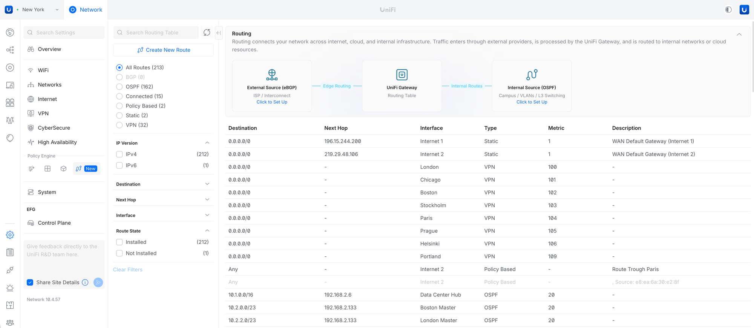Open the floorplan icon in the rail
754x328 pixels.
pyautogui.click(x=10, y=305)
